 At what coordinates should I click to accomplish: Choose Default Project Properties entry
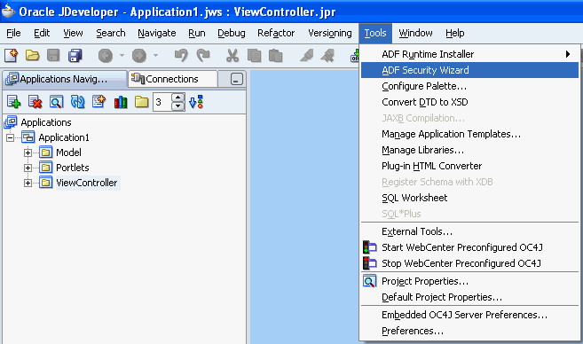click(x=469, y=297)
